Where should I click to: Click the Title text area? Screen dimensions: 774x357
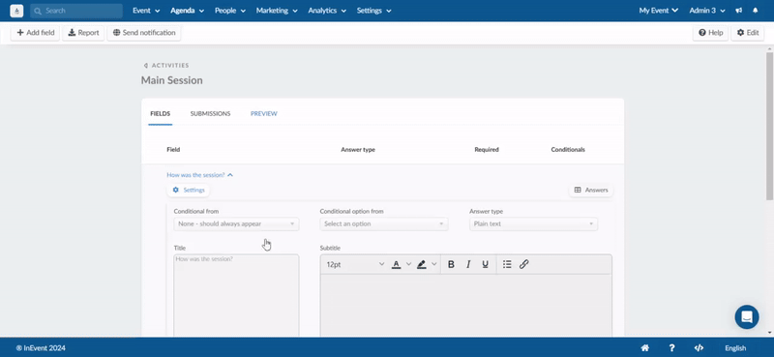tap(236, 296)
